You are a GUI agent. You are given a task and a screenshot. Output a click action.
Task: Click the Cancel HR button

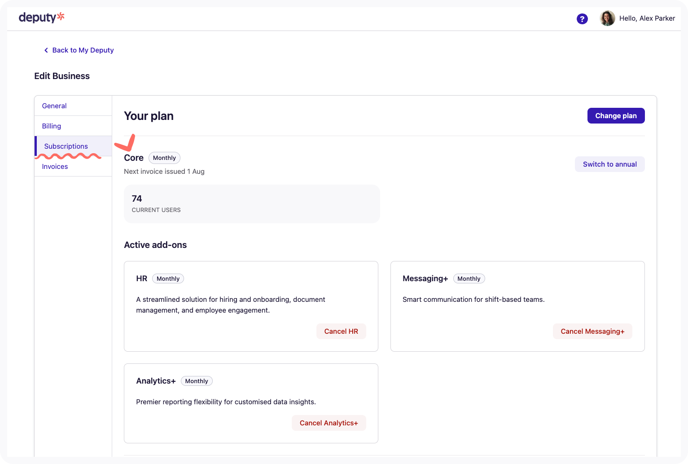tap(341, 331)
